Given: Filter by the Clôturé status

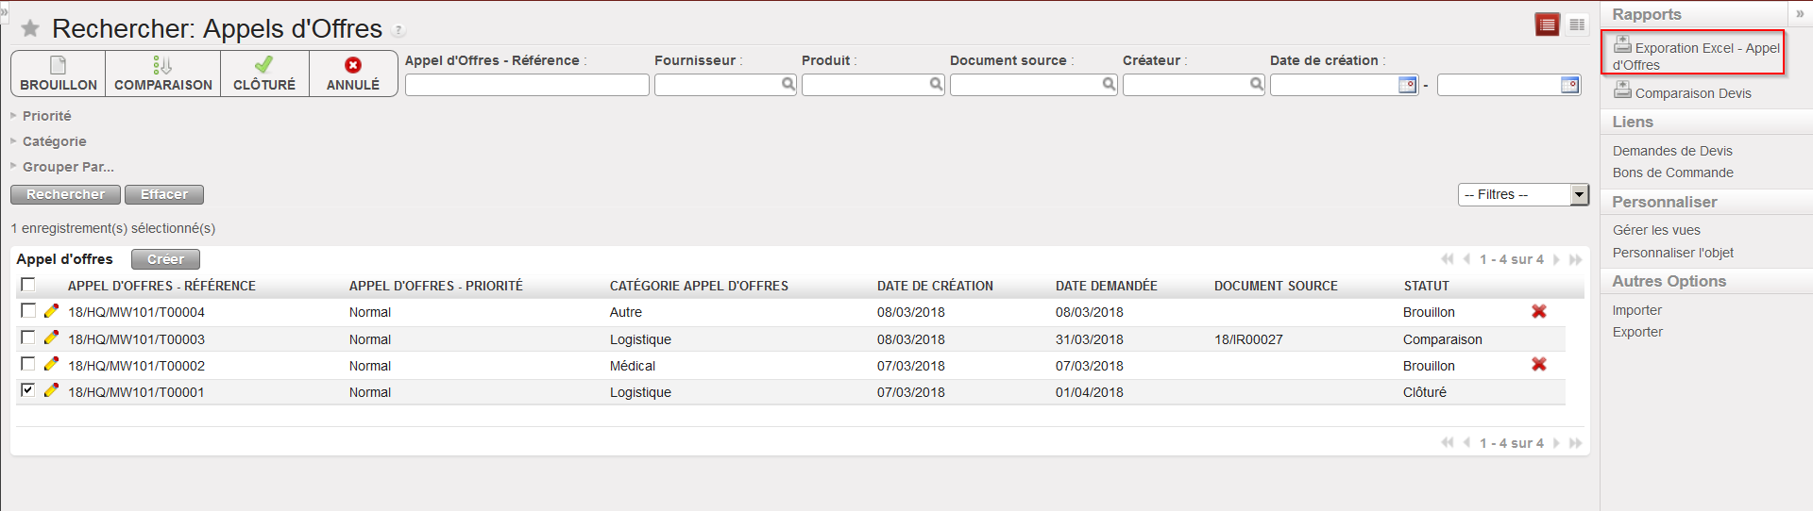Looking at the screenshot, I should 264,74.
